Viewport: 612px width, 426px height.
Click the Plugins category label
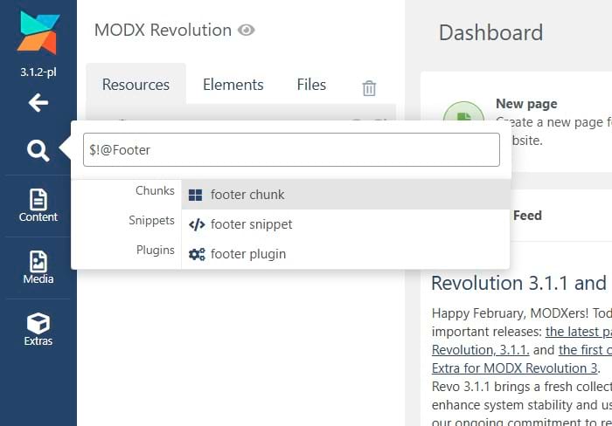[x=156, y=250]
